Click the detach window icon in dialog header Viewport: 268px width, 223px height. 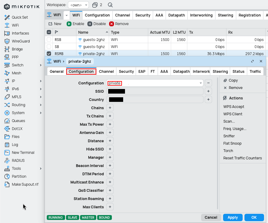point(252,61)
